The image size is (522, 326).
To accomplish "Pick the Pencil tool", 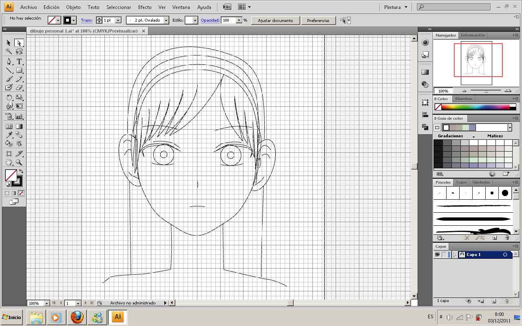I will coord(19,79).
